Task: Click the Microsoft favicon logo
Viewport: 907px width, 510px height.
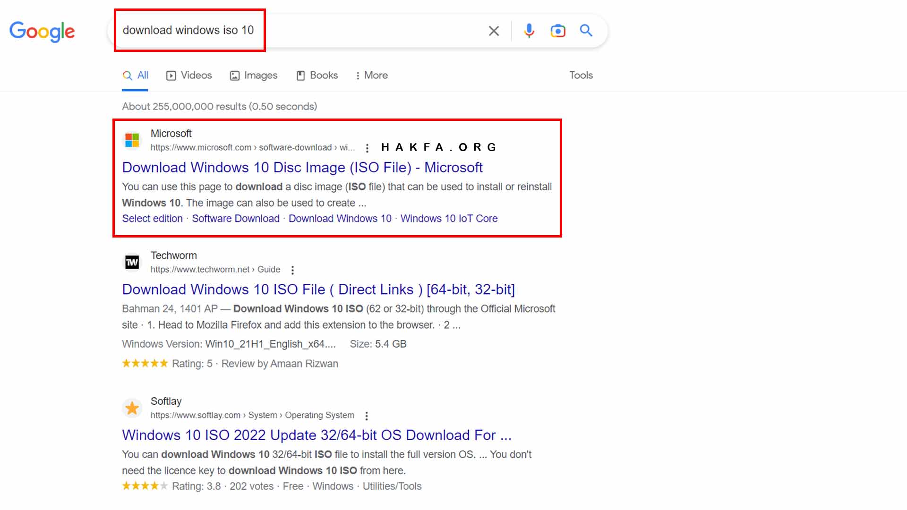Action: coord(132,140)
